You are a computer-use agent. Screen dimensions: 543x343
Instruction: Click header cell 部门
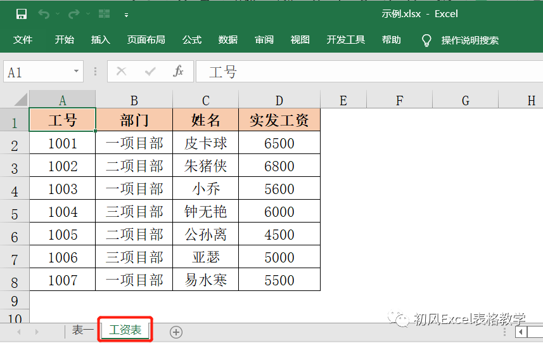click(134, 120)
